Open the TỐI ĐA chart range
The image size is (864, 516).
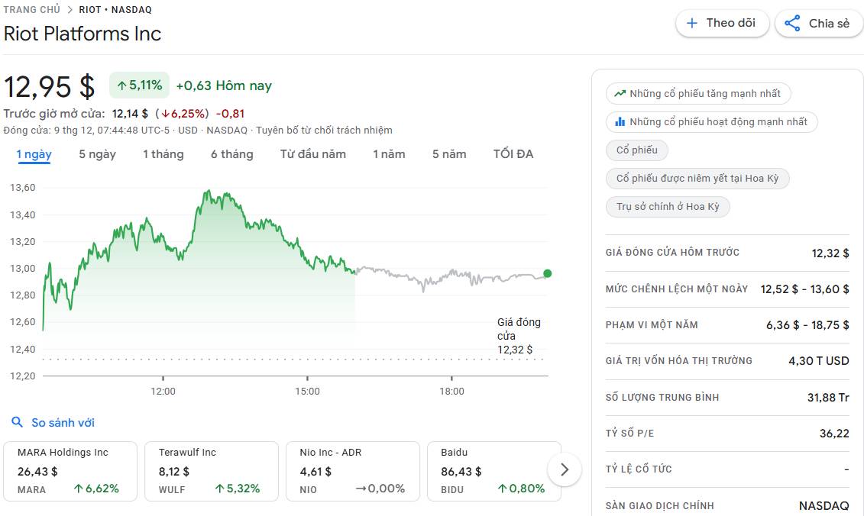click(x=513, y=154)
